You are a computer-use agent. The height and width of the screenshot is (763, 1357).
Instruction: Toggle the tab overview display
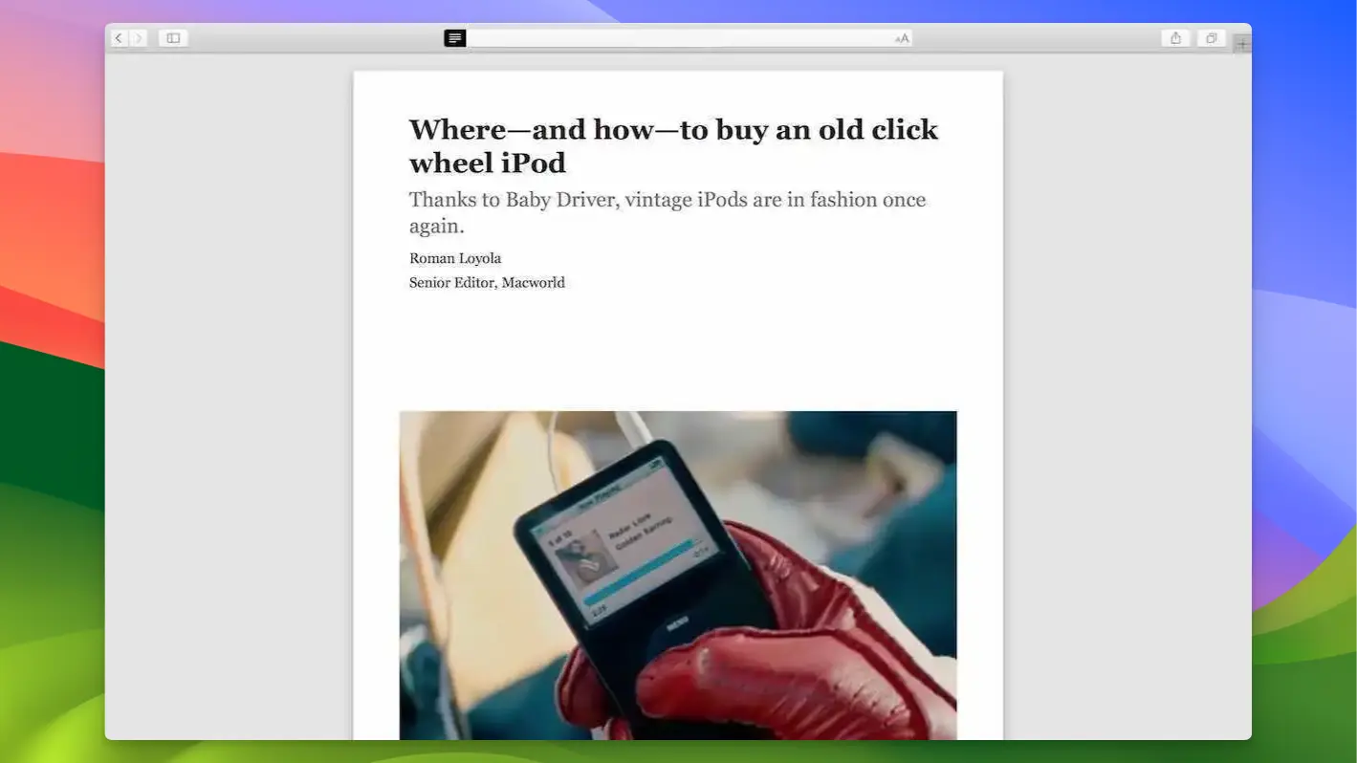[x=1211, y=38]
